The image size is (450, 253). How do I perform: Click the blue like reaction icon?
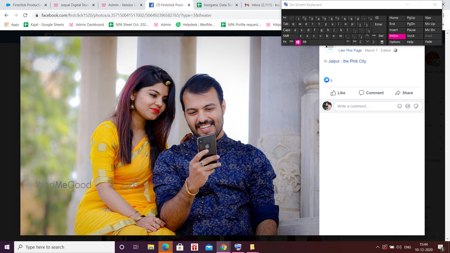point(327,80)
